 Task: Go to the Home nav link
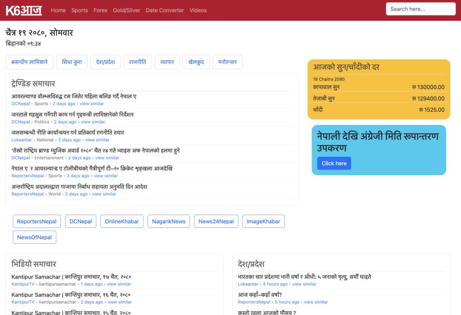58,10
